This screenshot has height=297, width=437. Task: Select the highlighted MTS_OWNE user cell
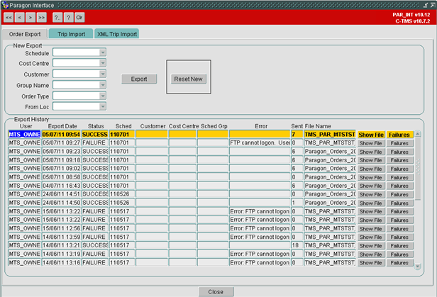(x=24, y=135)
